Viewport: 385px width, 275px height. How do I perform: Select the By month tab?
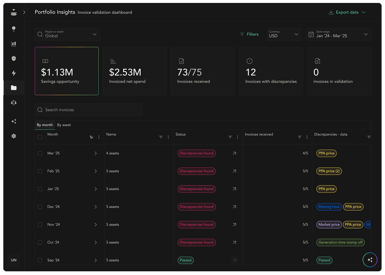pyautogui.click(x=45, y=125)
